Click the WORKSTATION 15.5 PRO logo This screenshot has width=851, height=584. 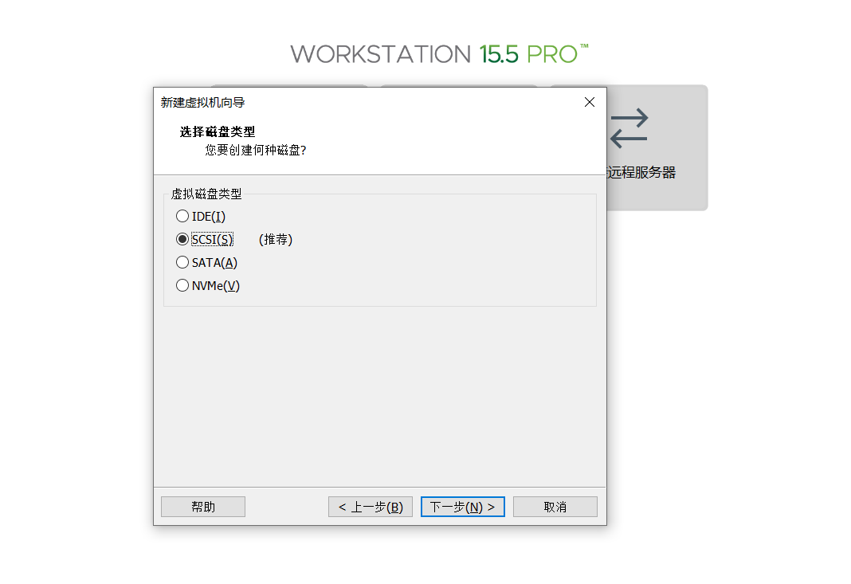[x=439, y=53]
